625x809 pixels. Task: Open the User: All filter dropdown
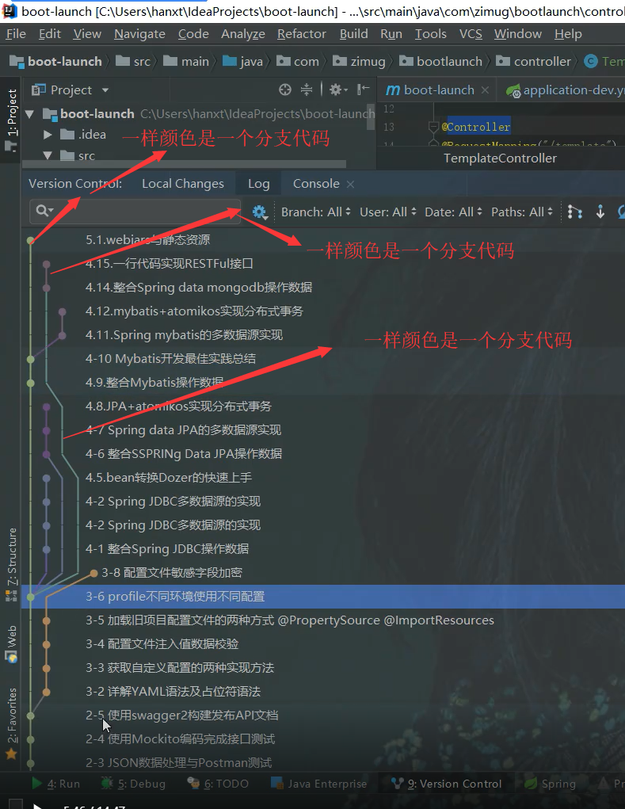pos(388,212)
